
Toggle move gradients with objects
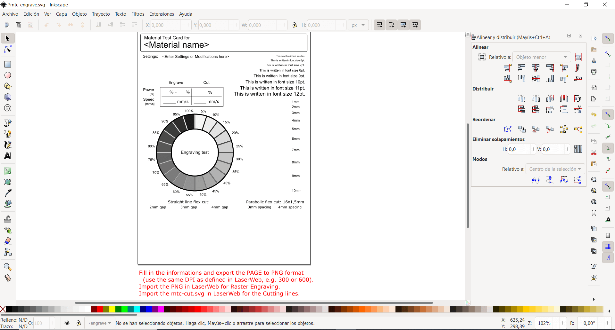pos(403,25)
